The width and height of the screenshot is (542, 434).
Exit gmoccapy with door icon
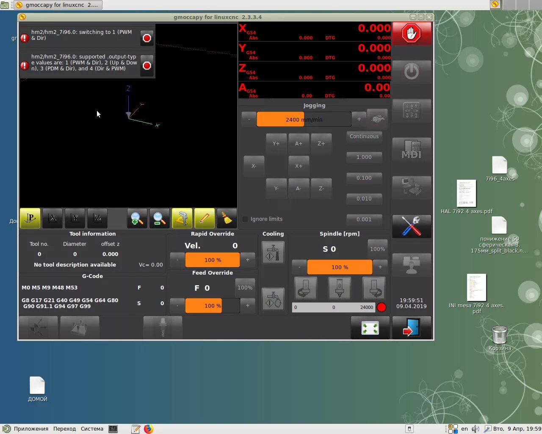[x=411, y=328]
